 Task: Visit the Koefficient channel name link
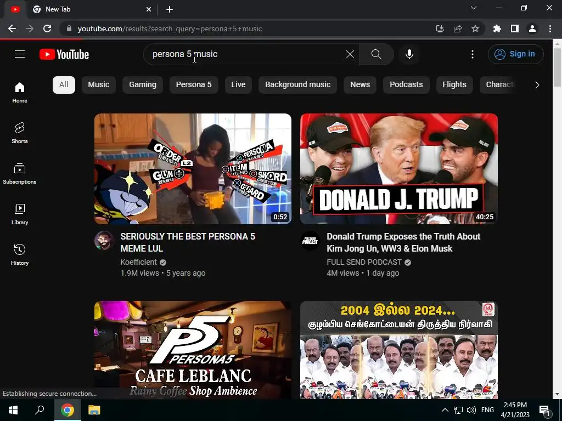139,262
